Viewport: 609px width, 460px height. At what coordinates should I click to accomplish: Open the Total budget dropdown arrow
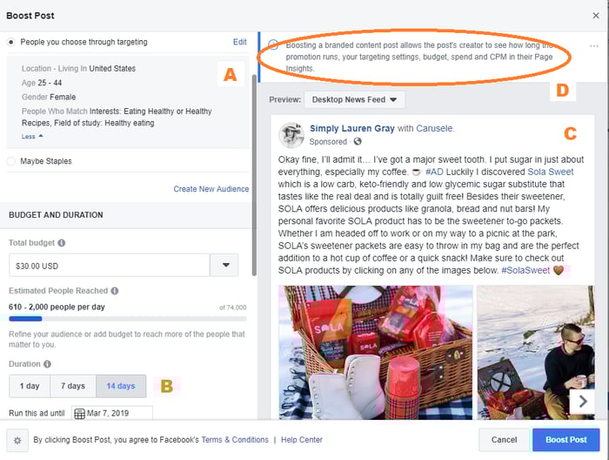coord(224,265)
